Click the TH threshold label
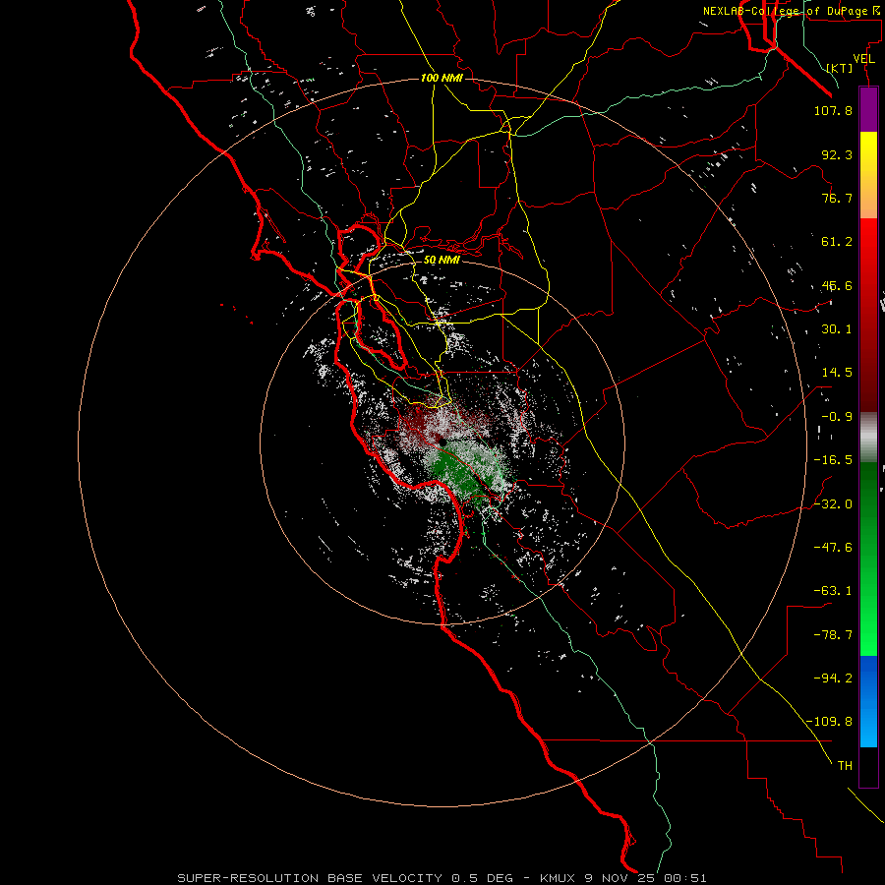Screen dimensions: 885x885 click(845, 766)
